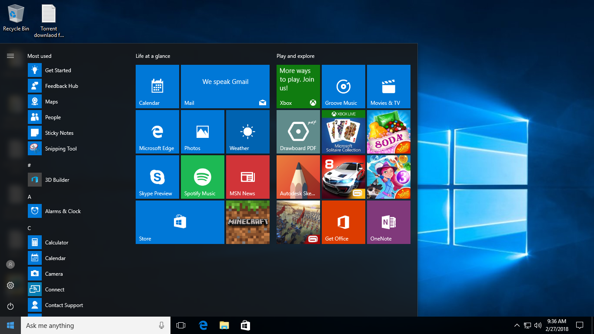Show hidden system tray icons

coord(517,325)
